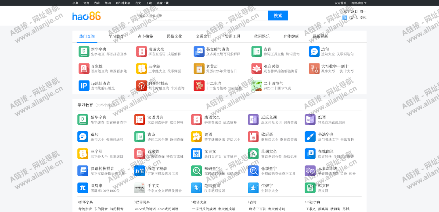The height and width of the screenshot is (212, 439).
Task: Click the 颜真卿 link
Action: (323, 209)
